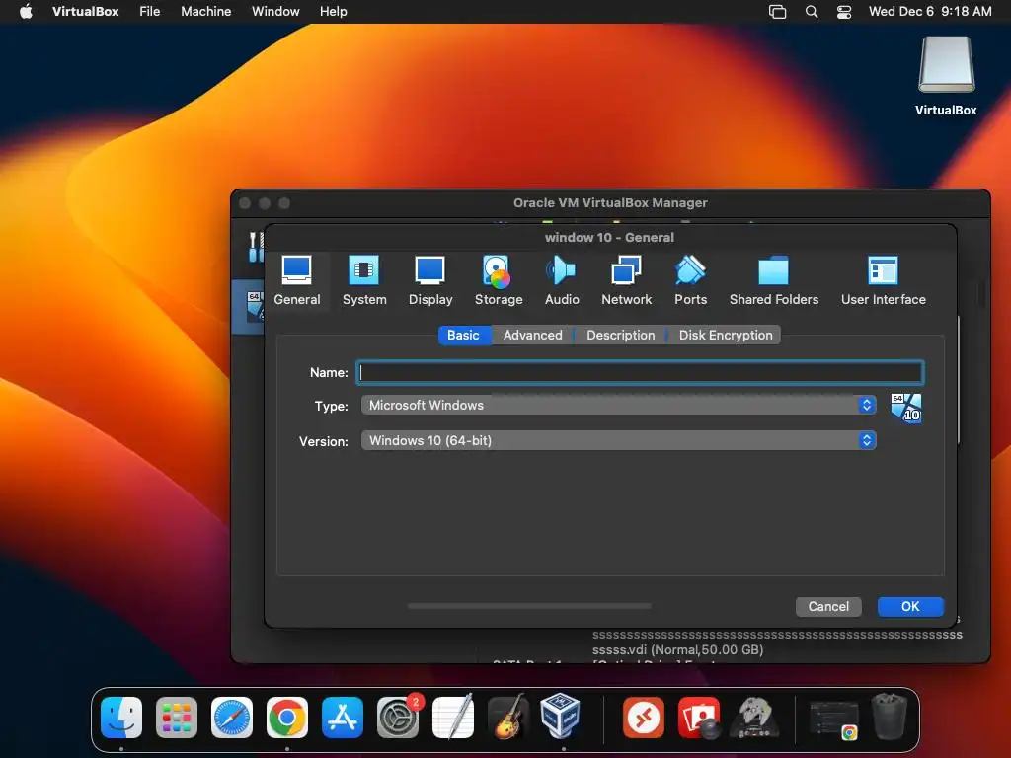Switch to the Advanced tab
The image size is (1011, 758).
pyautogui.click(x=532, y=336)
